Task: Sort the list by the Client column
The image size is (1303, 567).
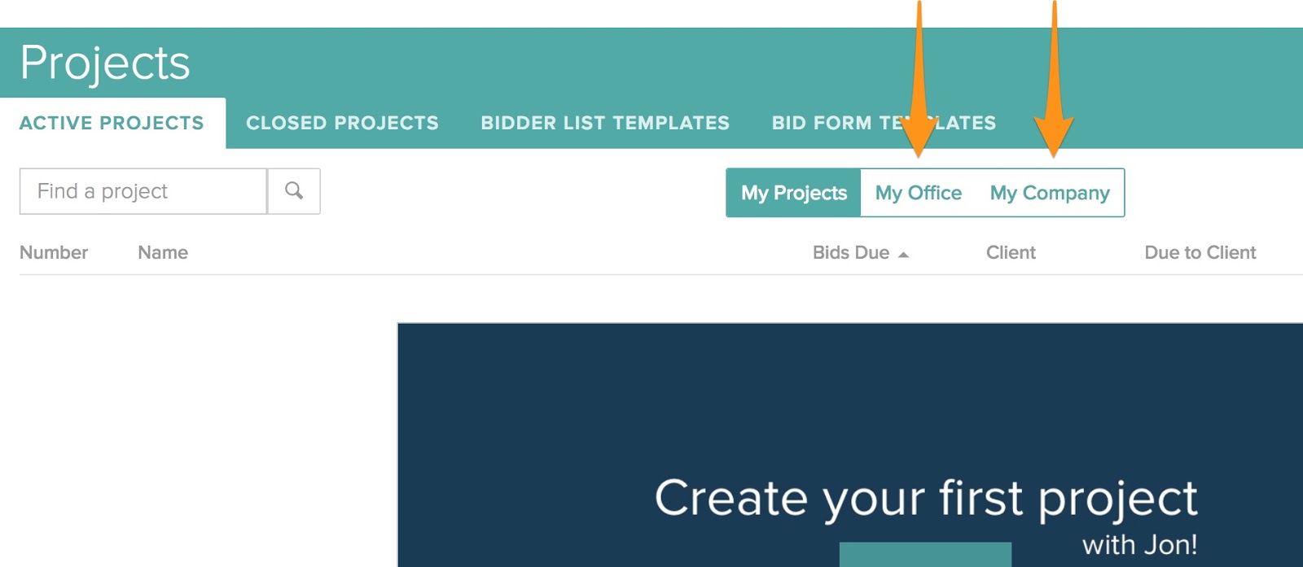Action: [1011, 252]
